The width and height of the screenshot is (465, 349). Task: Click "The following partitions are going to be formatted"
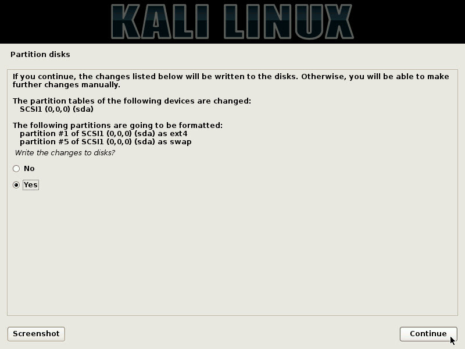click(117, 126)
